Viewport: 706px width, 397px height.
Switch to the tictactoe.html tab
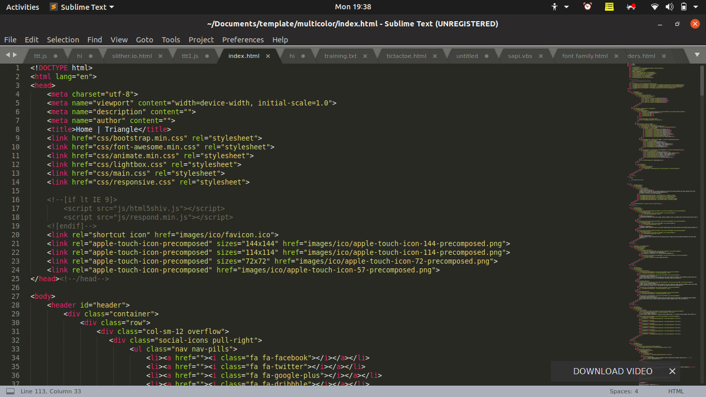click(406, 56)
